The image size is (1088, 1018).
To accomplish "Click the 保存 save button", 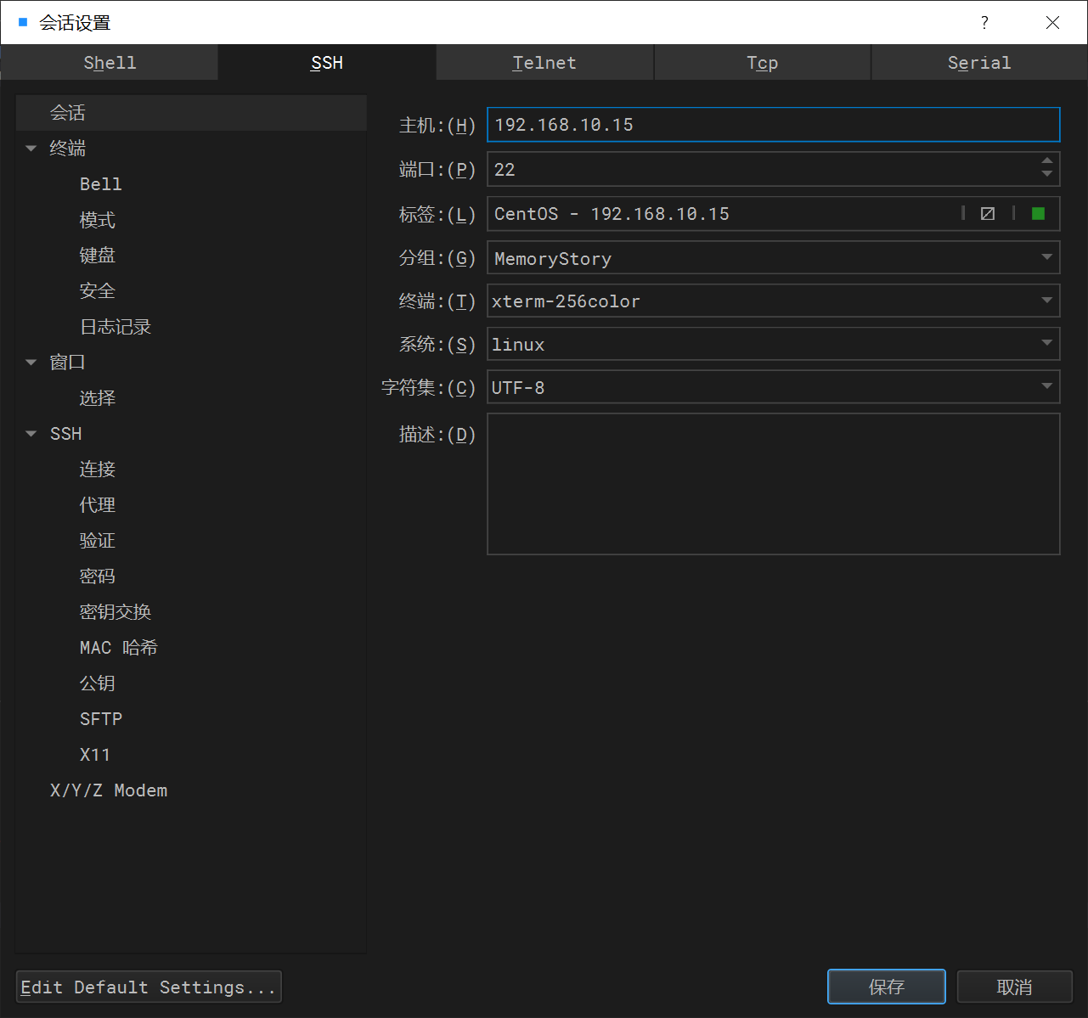I will click(x=887, y=987).
